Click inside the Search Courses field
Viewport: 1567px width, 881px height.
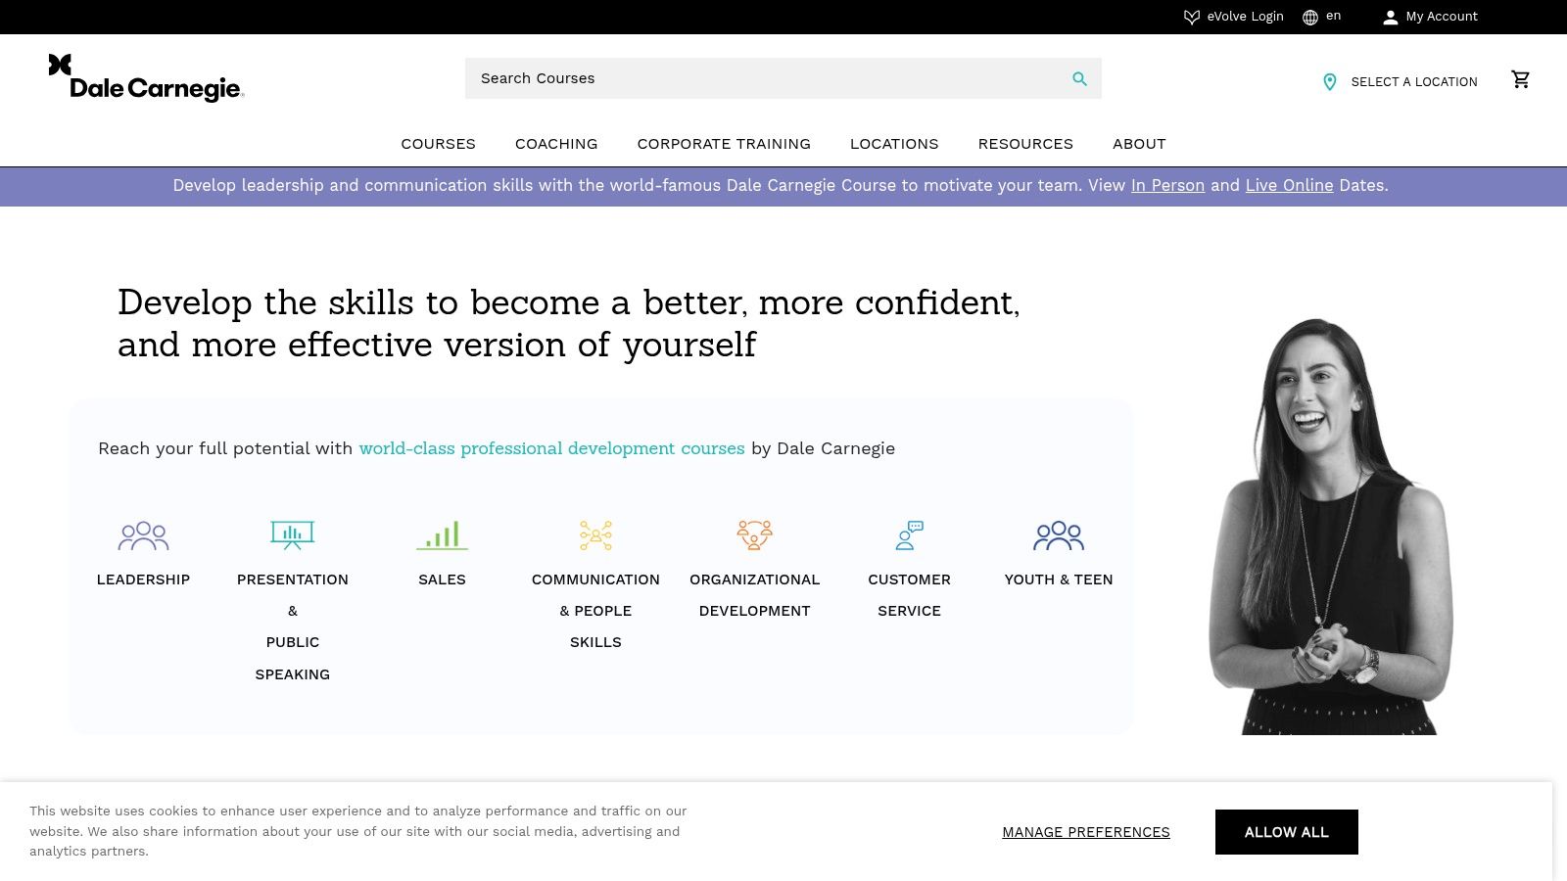pos(686,78)
